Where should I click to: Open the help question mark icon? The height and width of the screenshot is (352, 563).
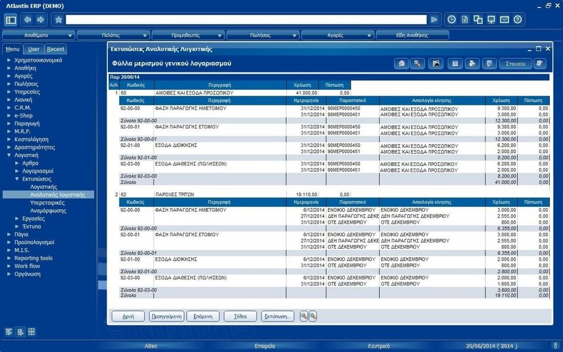tap(517, 20)
